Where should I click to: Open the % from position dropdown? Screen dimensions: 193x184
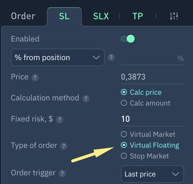57,57
